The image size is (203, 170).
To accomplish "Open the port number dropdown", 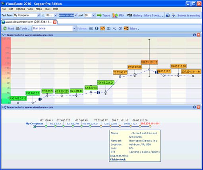I will pos(93,15).
